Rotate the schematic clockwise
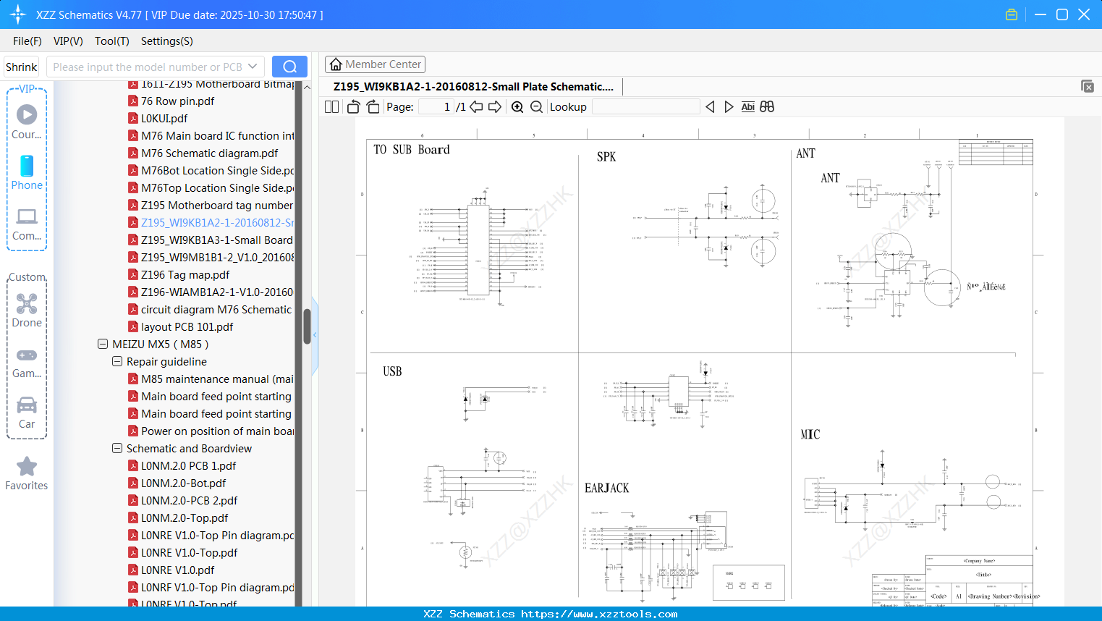Viewport: 1102px width, 621px height. 372,106
